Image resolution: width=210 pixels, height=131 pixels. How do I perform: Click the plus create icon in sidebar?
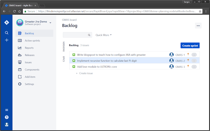click(x=7, y=40)
